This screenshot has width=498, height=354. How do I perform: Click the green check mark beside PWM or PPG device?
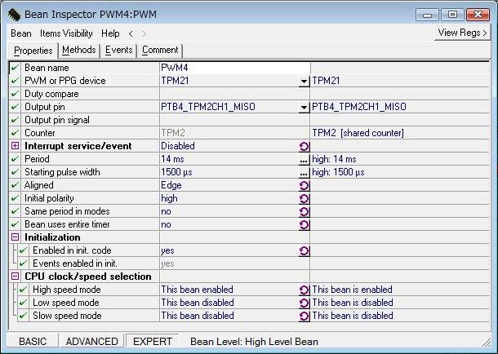click(15, 81)
